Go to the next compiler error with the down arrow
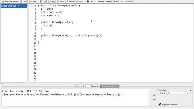The height and width of the screenshot is (109, 194). [154, 100]
